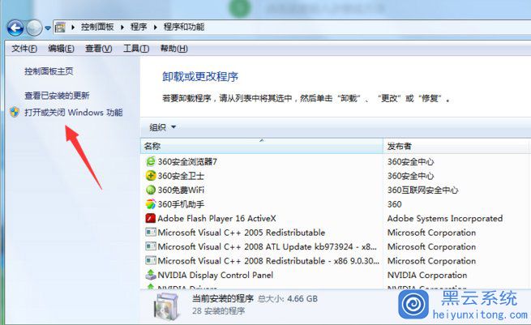Click the Visual C++ 2008 Redistributable x86 icon

[x=150, y=261]
